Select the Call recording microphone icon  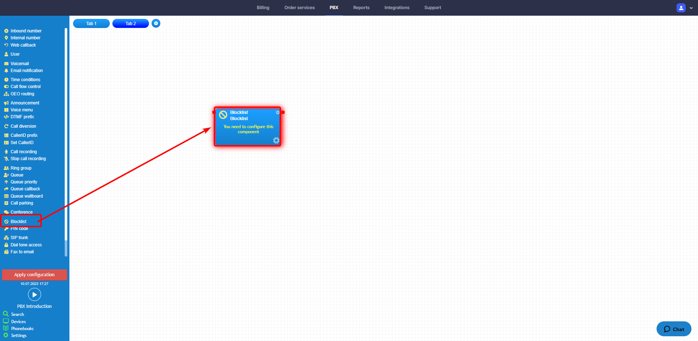pyautogui.click(x=6, y=152)
